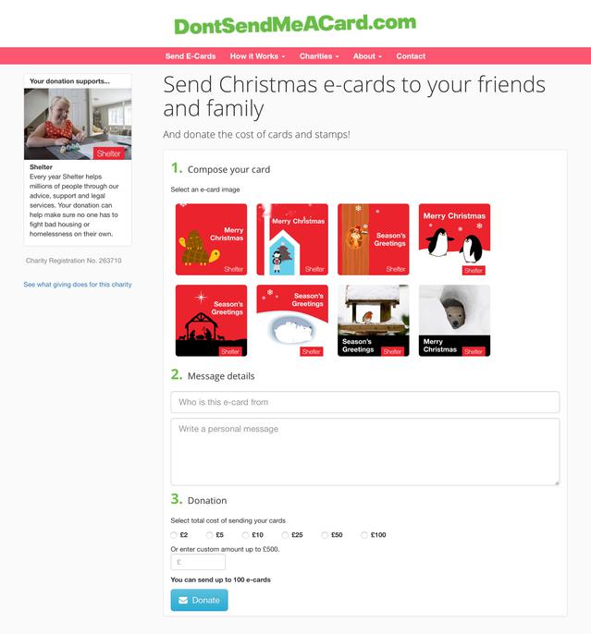
Task: Select the £50 donation radio button
Action: 325,535
